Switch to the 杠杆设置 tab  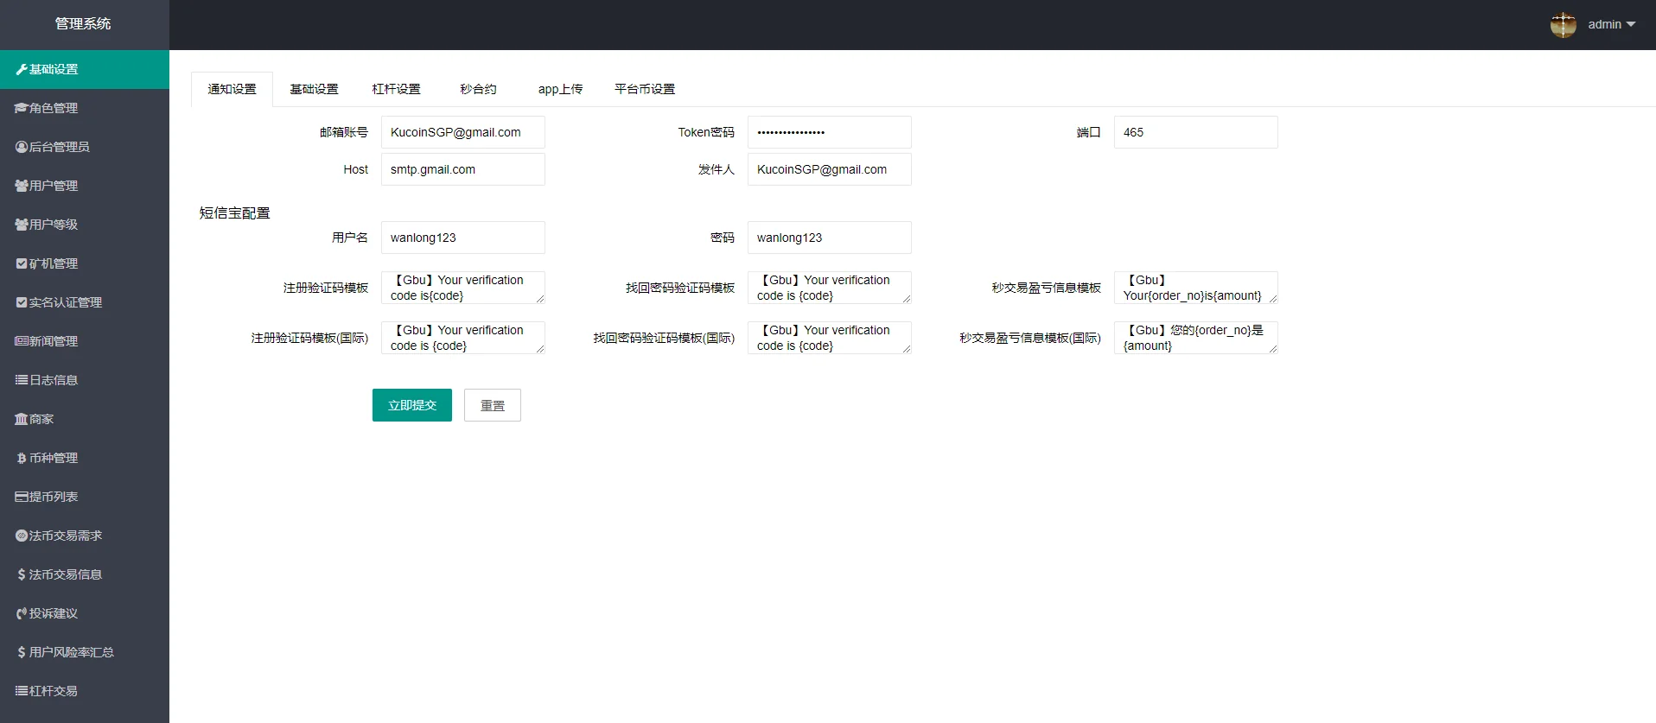[x=396, y=89]
